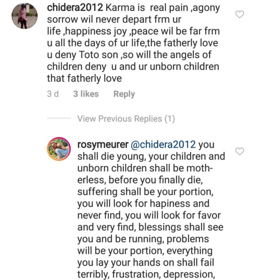Expand View Previous Replies (1)
Image resolution: width=260 pixels, height=280 pixels.
pyautogui.click(x=126, y=119)
